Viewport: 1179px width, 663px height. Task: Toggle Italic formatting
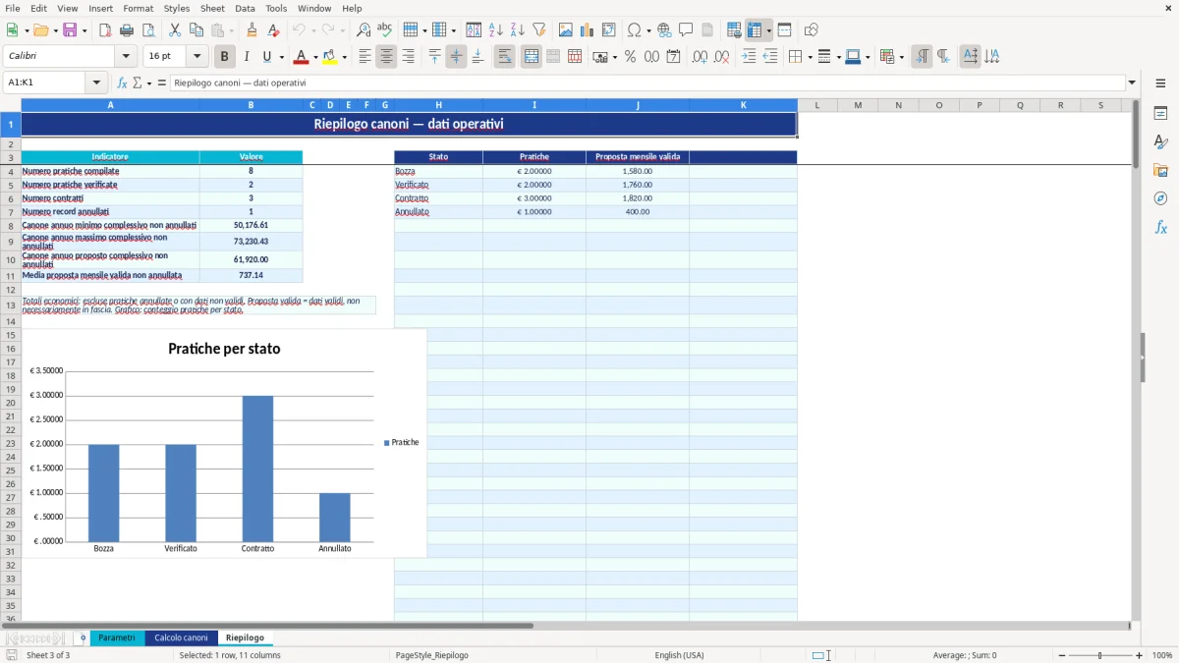click(x=247, y=57)
